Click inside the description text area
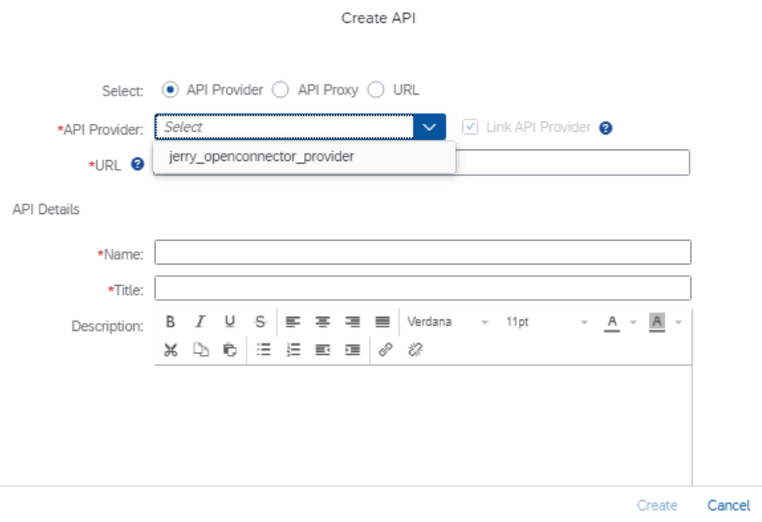762x522 pixels. point(423,426)
